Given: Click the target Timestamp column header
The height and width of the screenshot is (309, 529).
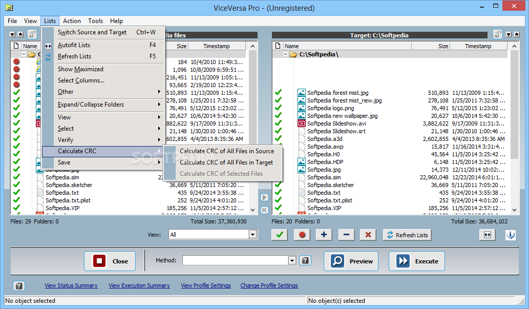Looking at the screenshot, I should (478, 46).
